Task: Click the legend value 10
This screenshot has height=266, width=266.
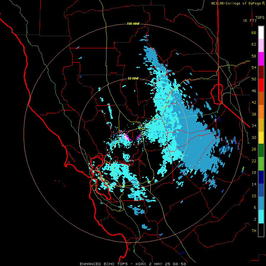Action: tap(254, 196)
